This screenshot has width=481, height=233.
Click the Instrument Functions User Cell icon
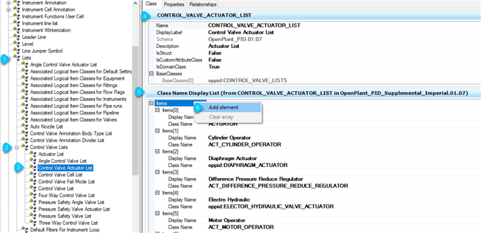point(17,17)
